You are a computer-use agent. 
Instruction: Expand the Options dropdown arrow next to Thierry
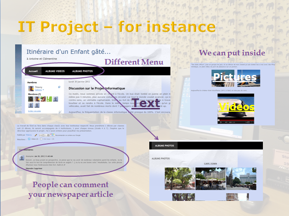pyautogui.click(x=44, y=90)
